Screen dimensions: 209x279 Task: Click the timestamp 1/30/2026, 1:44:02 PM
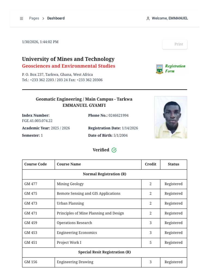pyautogui.click(x=40, y=42)
